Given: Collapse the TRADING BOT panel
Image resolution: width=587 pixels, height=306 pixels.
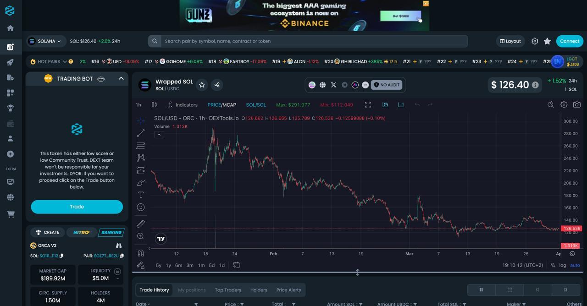Looking at the screenshot, I should 121,78.
